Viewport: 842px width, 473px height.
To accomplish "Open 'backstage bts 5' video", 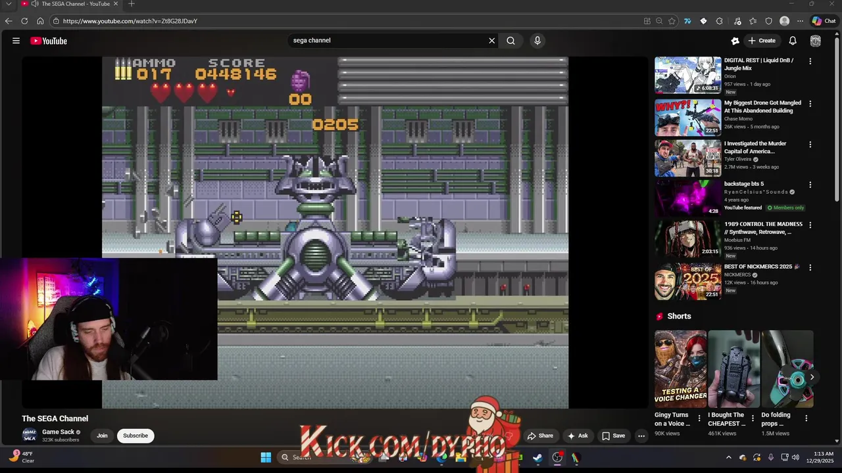I will (744, 184).
